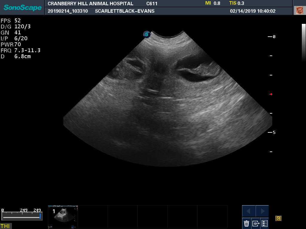Screen dimensions: 306x229
Task: Click the yellow cine clip icon
Action: point(279,218)
